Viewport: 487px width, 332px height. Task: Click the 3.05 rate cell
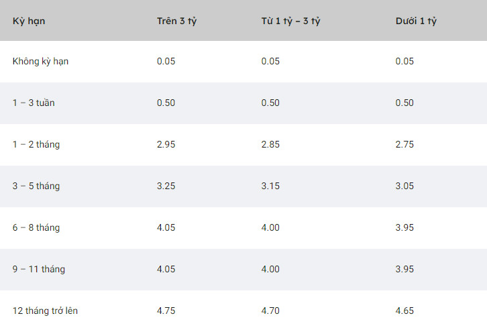coord(404,186)
